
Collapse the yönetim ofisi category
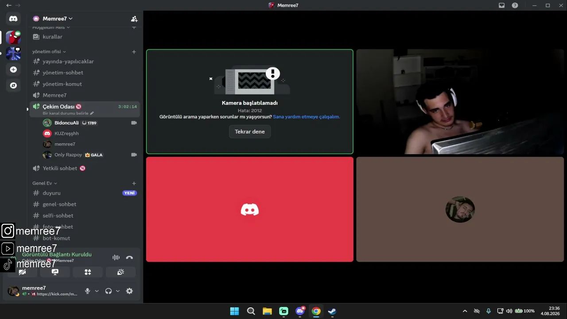tap(49, 52)
